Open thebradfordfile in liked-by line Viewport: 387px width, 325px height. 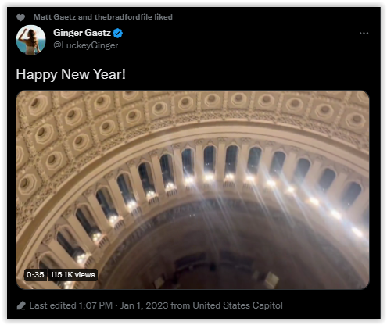tap(124, 17)
